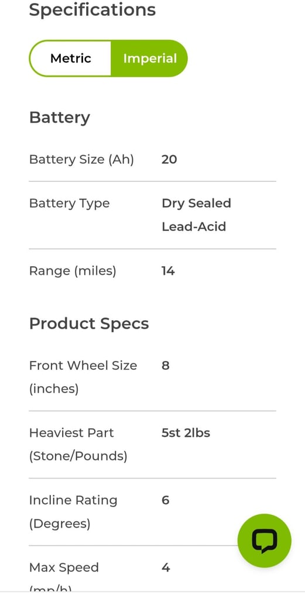Click the battery size value 20

click(x=169, y=159)
